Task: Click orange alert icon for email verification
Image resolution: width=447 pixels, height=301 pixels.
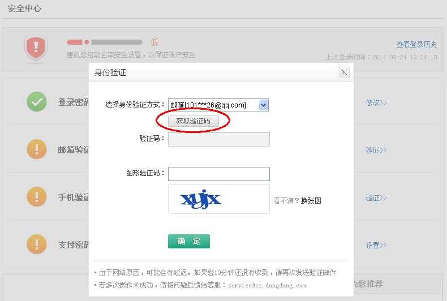Action: [37, 149]
